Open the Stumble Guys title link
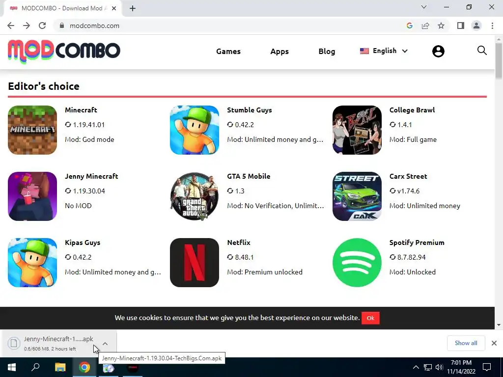 [250, 110]
